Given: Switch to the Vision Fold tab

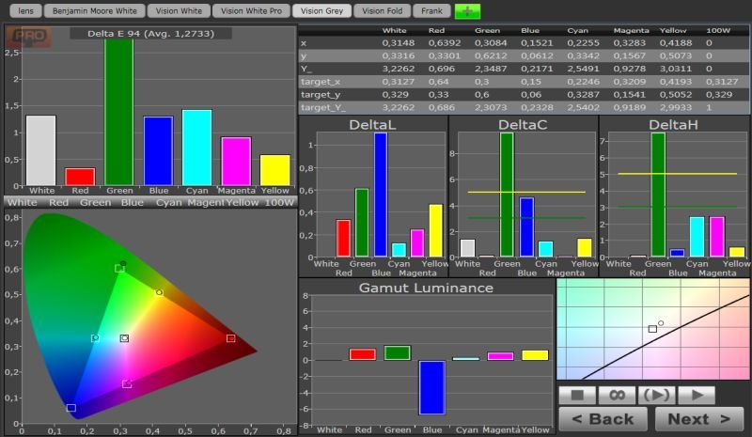Looking at the screenshot, I should (383, 11).
